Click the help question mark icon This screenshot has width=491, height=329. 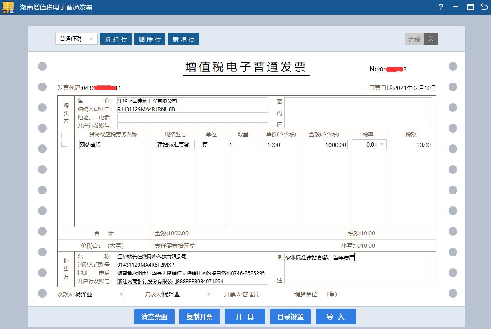click(x=441, y=7)
